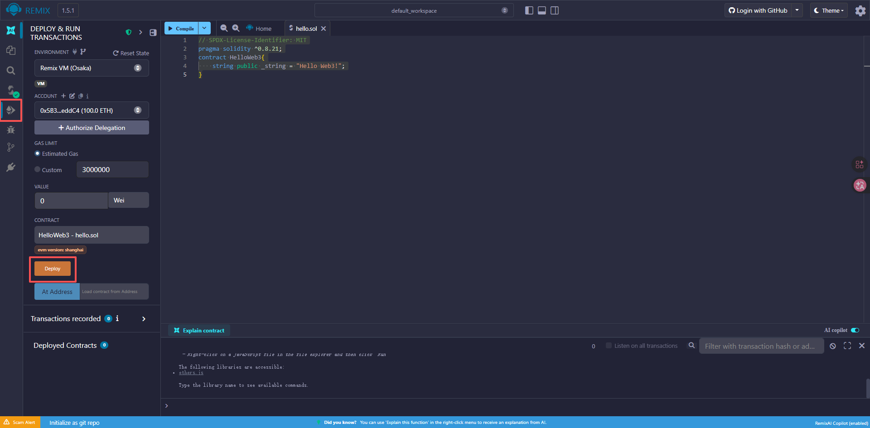Screen dimensions: 870x428
Task: Open the Debugger bug icon in sidebar
Action: pos(11,130)
